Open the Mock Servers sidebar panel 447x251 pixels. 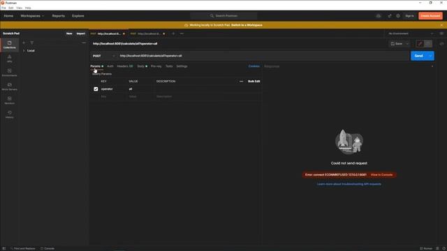(9, 86)
